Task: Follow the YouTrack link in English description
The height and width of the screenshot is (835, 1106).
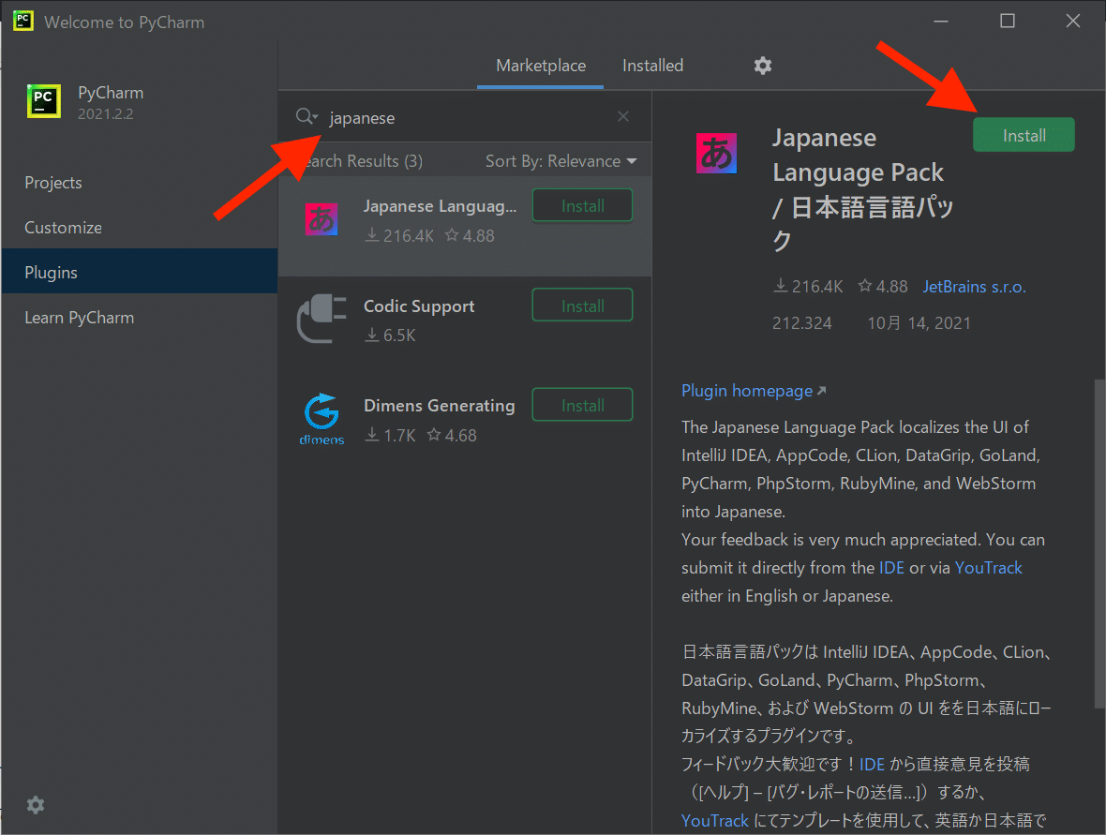Action: 988,568
